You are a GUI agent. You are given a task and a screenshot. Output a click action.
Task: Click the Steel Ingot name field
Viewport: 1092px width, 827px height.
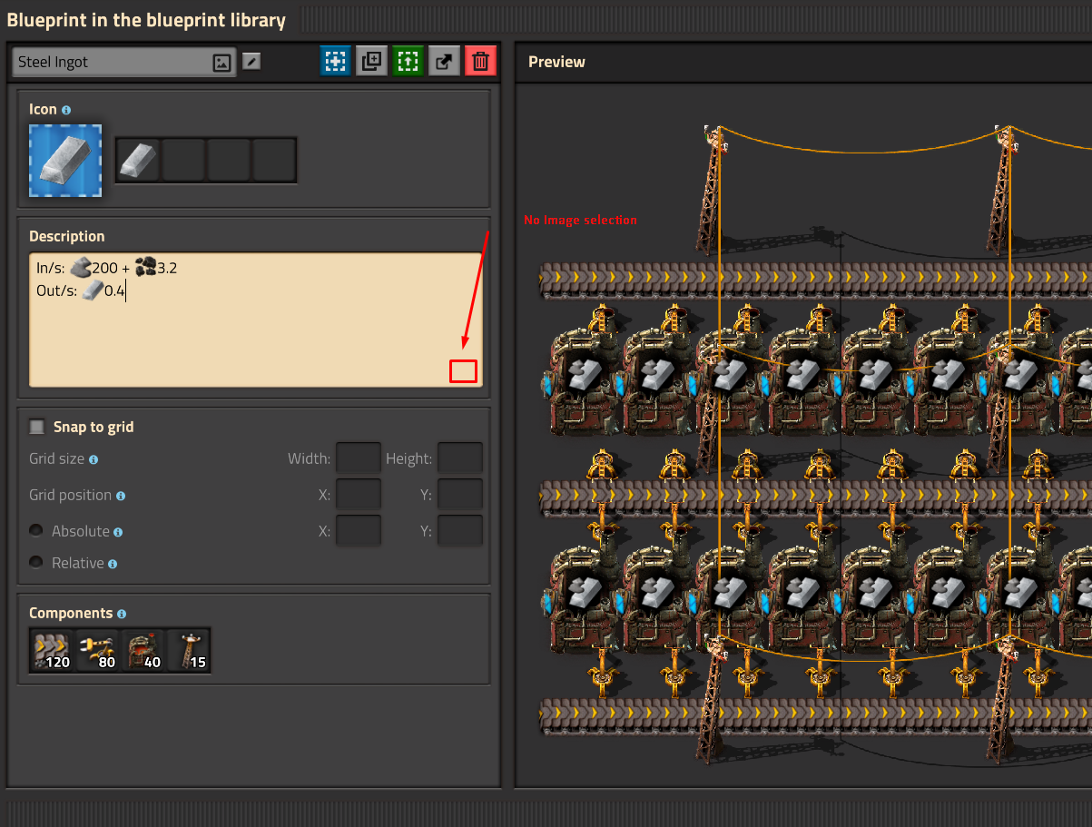(x=124, y=62)
